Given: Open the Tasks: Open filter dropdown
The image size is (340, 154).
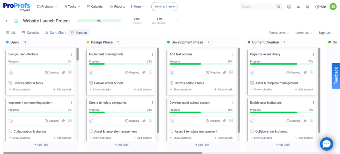Looking at the screenshot, I should click(x=279, y=33).
